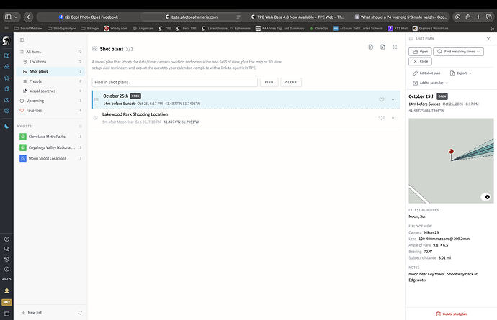Click Edit shot plan

[x=426, y=73]
